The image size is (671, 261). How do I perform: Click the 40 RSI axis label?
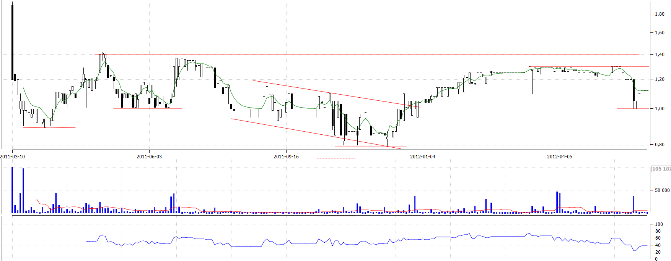click(x=658, y=245)
